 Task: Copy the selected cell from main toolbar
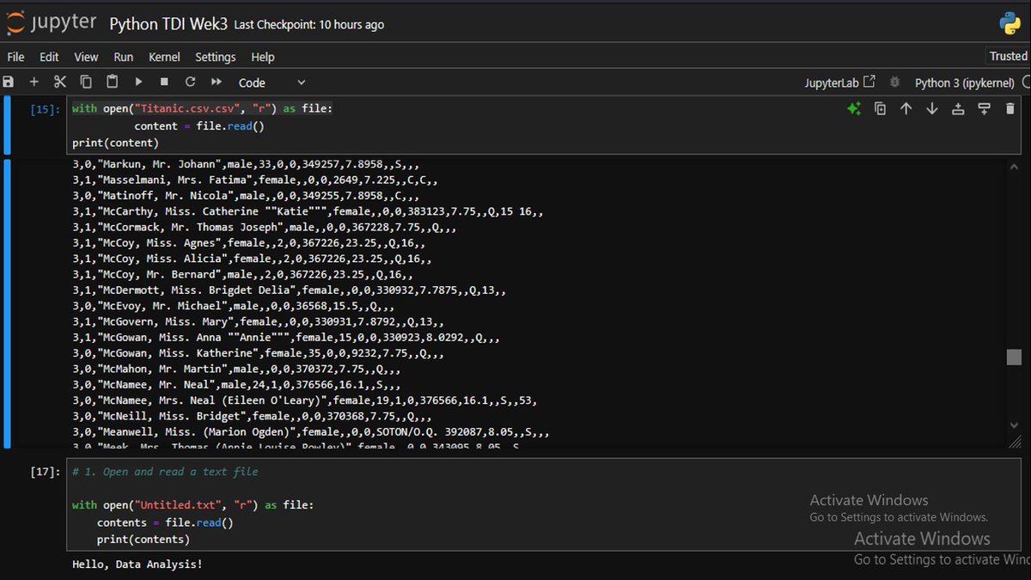[86, 82]
